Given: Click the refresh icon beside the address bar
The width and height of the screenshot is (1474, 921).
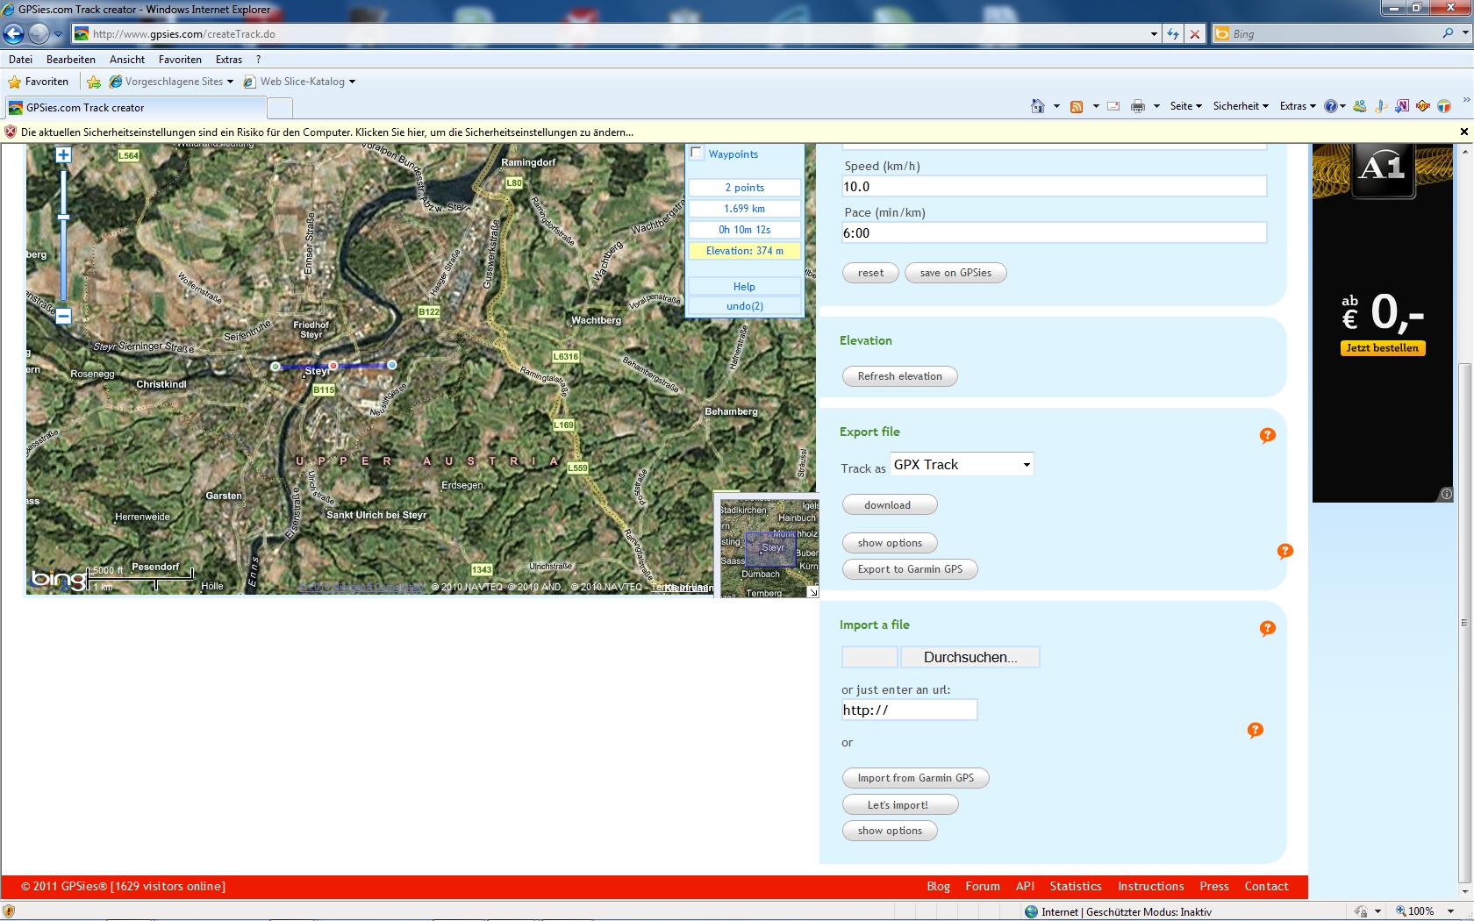Looking at the screenshot, I should pyautogui.click(x=1173, y=34).
